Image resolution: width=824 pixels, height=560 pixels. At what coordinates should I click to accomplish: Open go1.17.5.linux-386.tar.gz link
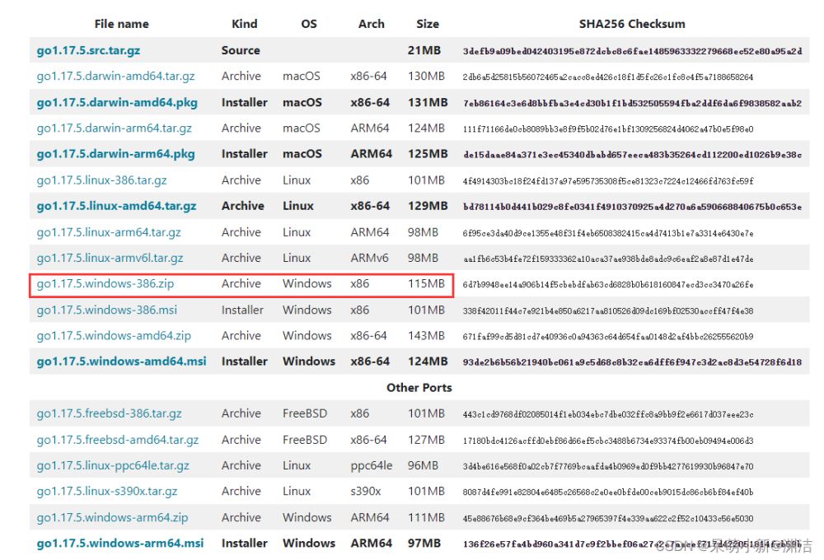click(x=101, y=180)
